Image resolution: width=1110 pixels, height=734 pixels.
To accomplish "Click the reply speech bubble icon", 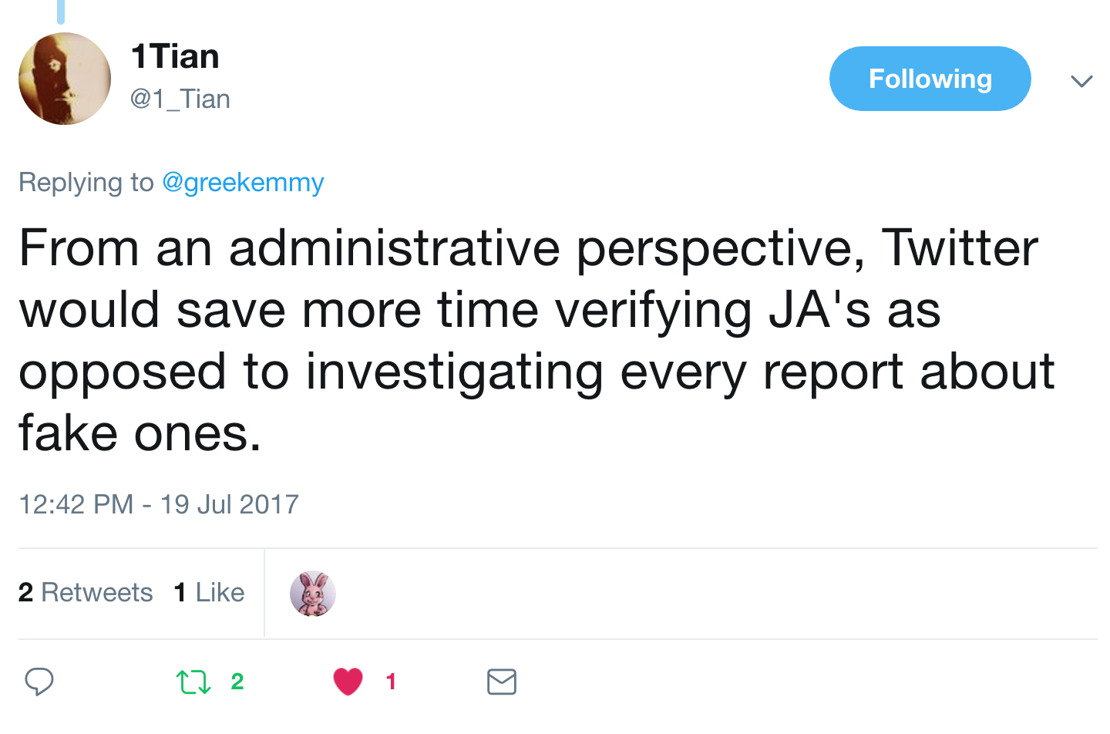I will (x=39, y=682).
